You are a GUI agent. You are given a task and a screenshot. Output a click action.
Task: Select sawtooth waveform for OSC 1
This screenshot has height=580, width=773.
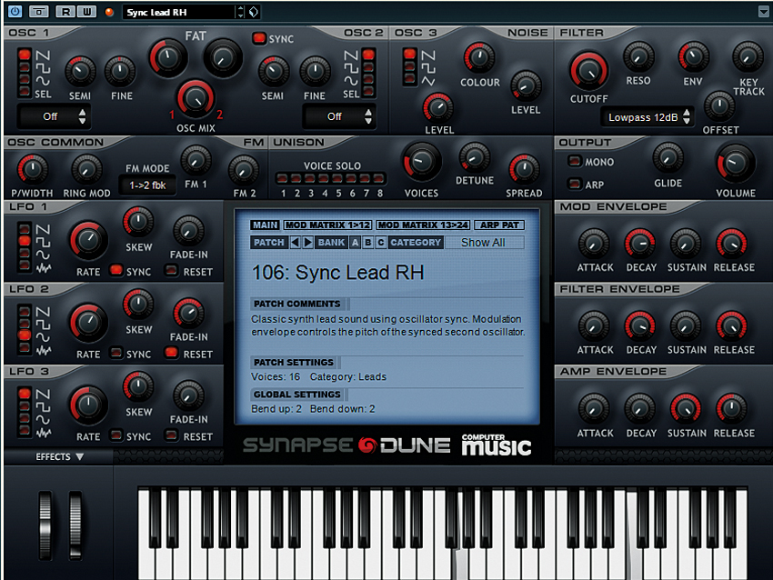25,55
